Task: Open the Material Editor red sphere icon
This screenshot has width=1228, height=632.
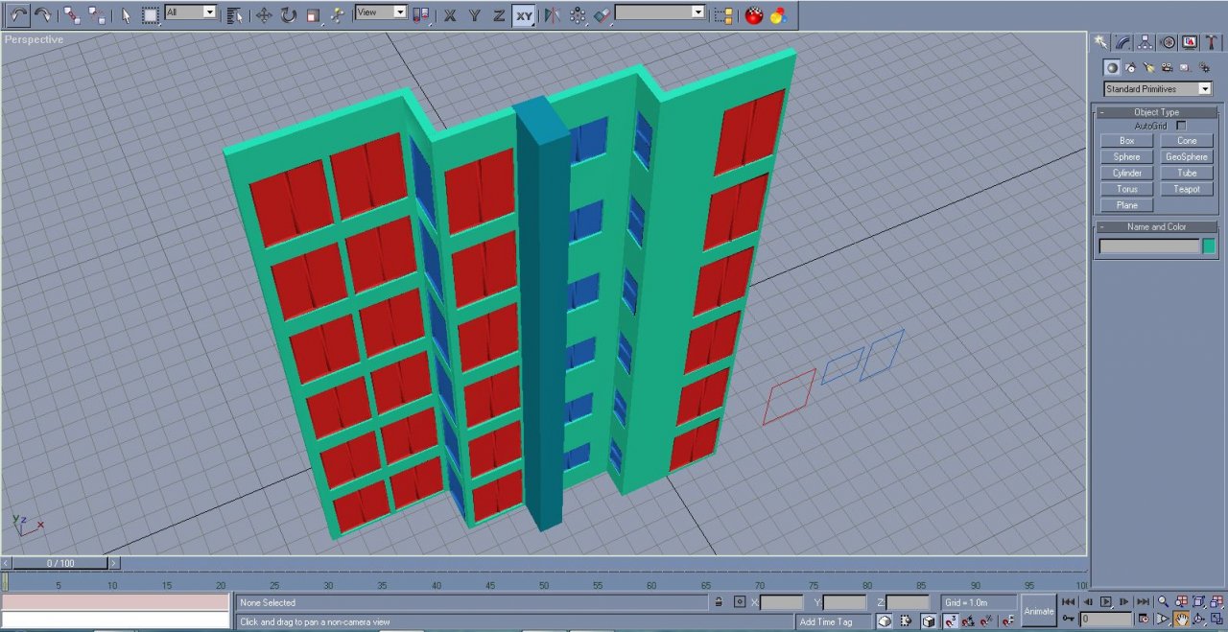Action: (754, 14)
